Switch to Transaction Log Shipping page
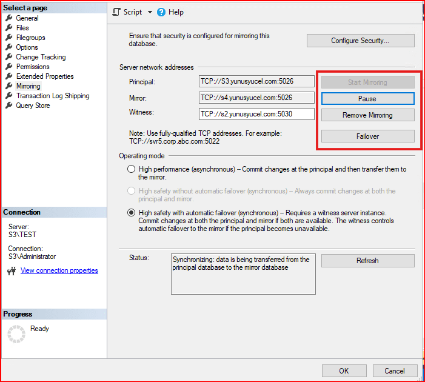 [x=52, y=96]
